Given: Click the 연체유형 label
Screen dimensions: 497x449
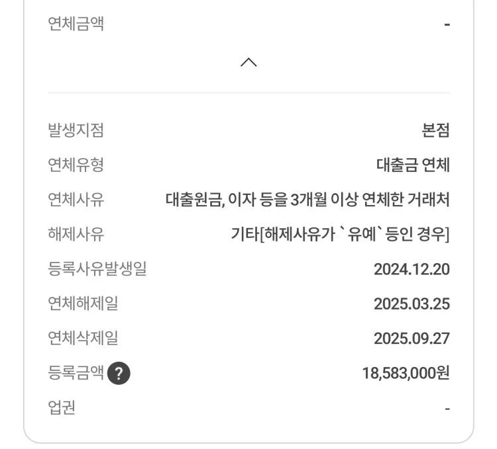Looking at the screenshot, I should click(76, 165).
